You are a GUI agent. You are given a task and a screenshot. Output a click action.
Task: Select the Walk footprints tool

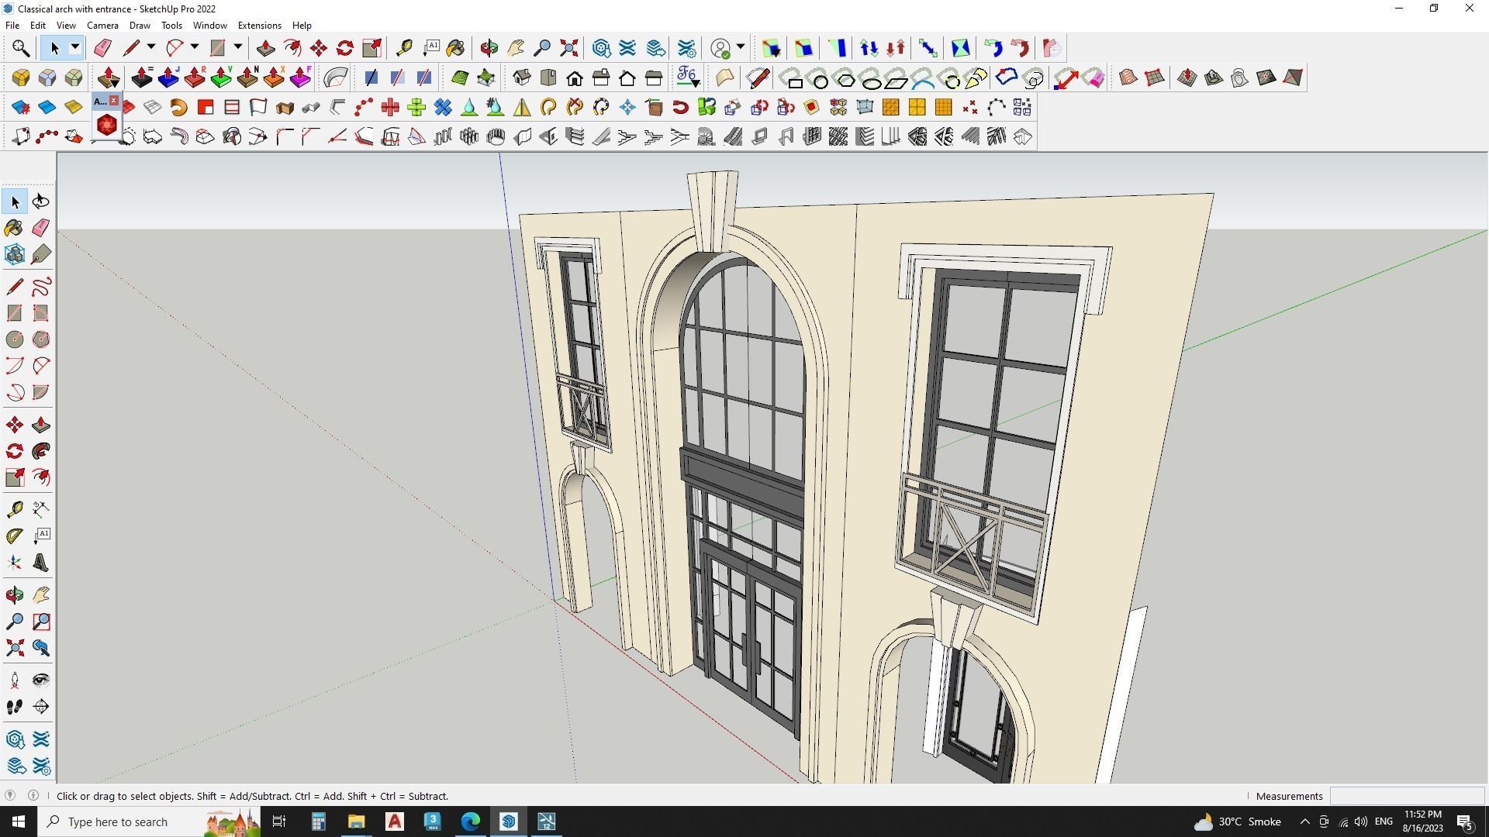point(15,707)
